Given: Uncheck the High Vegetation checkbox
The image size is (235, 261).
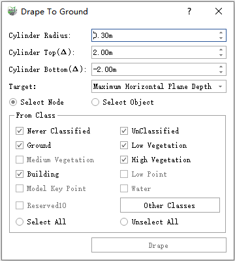Looking at the screenshot, I should 124,160.
